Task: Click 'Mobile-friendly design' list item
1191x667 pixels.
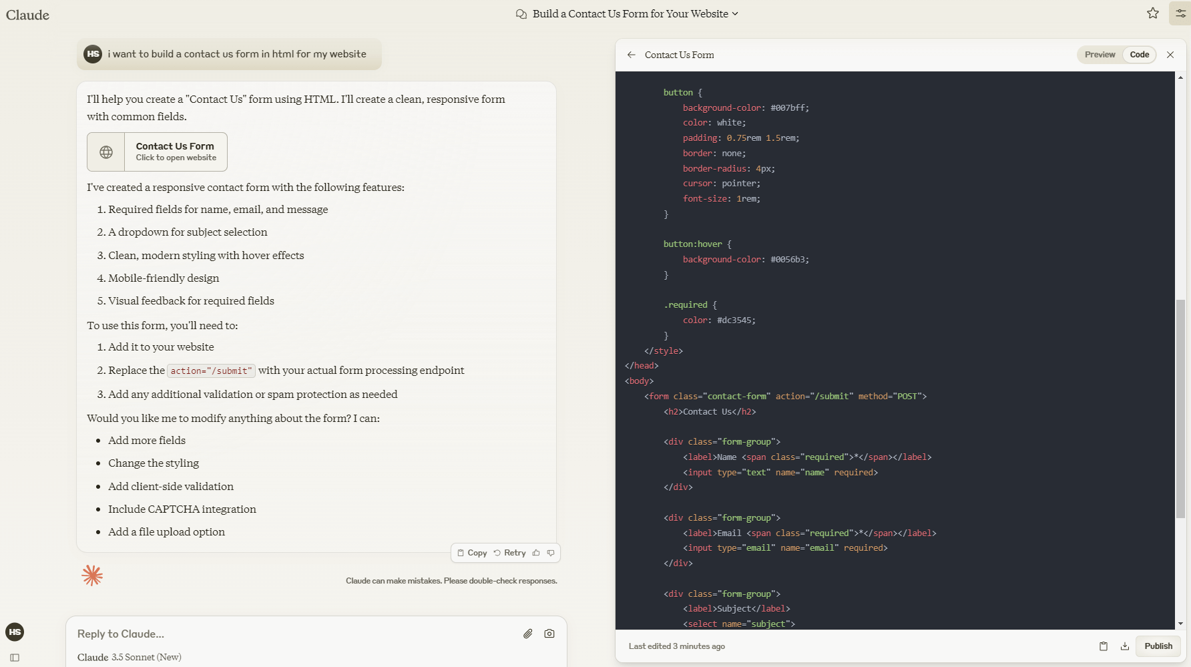Action: [164, 278]
